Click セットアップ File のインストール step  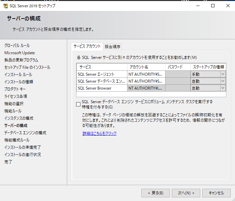(x=27, y=67)
